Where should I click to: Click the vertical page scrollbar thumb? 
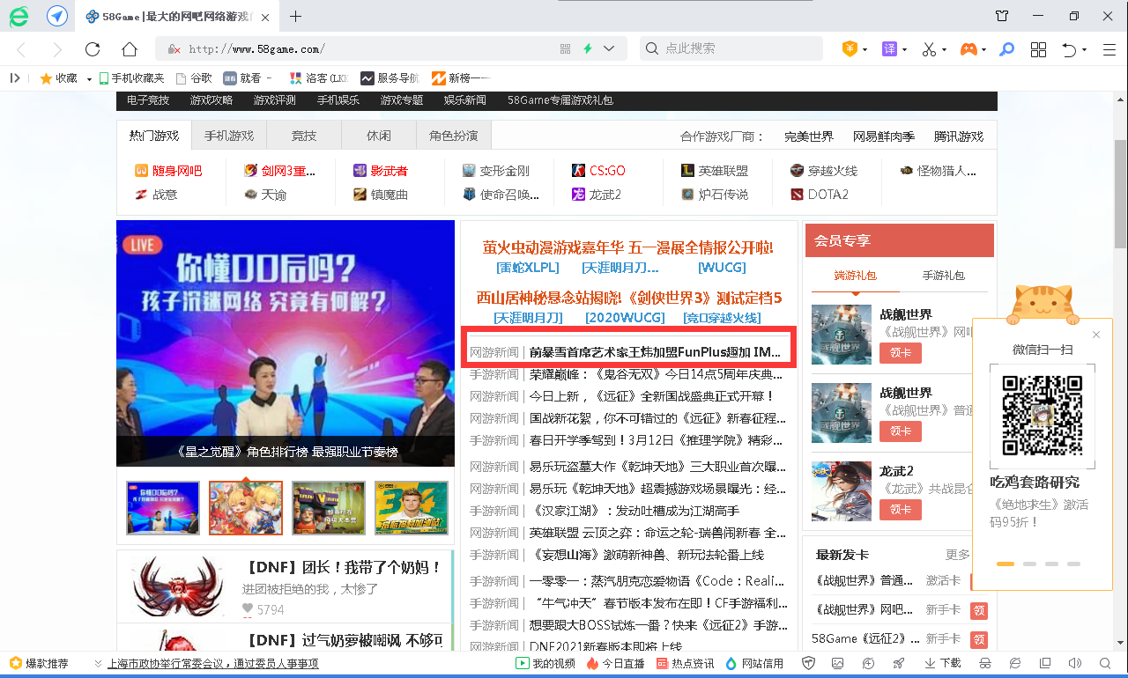(1120, 195)
